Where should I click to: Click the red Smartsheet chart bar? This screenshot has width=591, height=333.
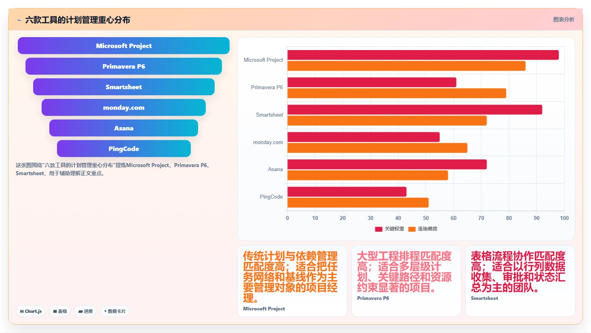pyautogui.click(x=415, y=109)
